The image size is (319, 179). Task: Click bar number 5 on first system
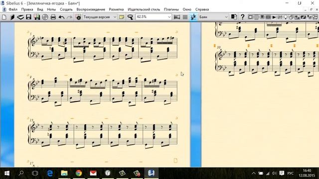31,34
